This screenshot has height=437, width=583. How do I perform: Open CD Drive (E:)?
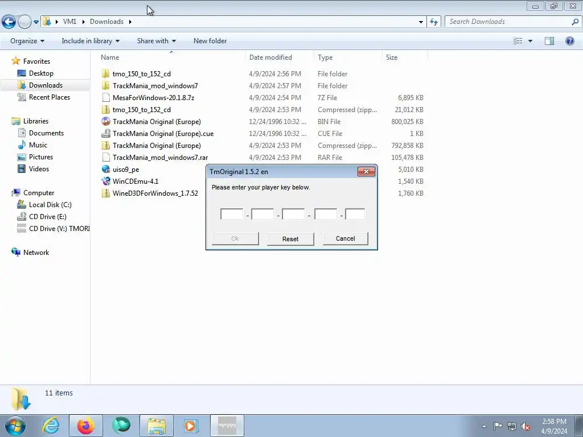click(48, 217)
